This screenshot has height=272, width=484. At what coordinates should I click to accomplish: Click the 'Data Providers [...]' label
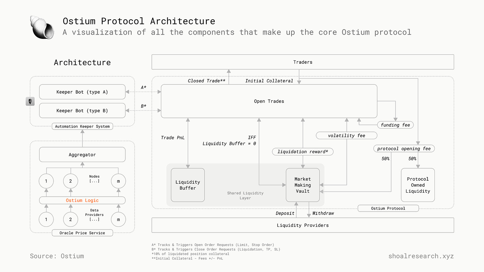(94, 215)
